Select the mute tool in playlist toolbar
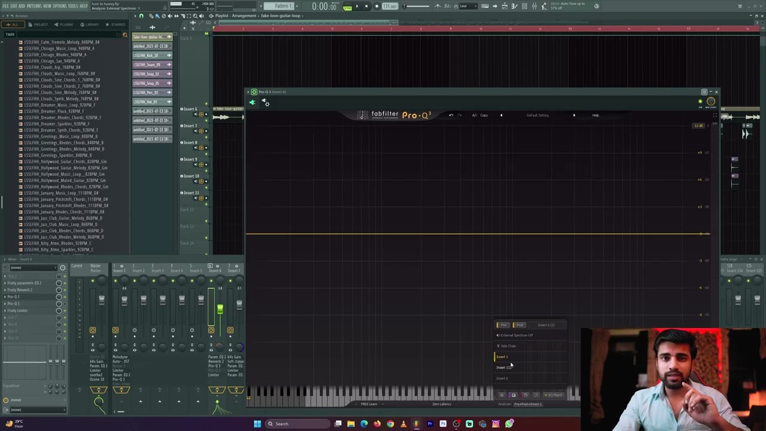This screenshot has width=766, height=431. 169,16
